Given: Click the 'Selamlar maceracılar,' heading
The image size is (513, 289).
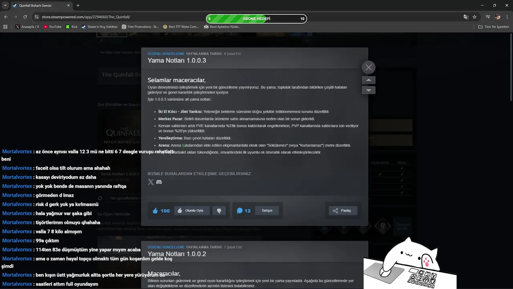Looking at the screenshot, I should pos(176,80).
